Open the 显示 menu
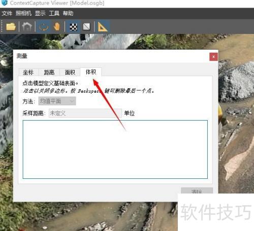The height and width of the screenshot is (231, 254). [40, 13]
